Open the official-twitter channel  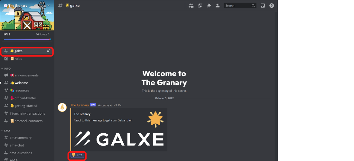(27, 98)
